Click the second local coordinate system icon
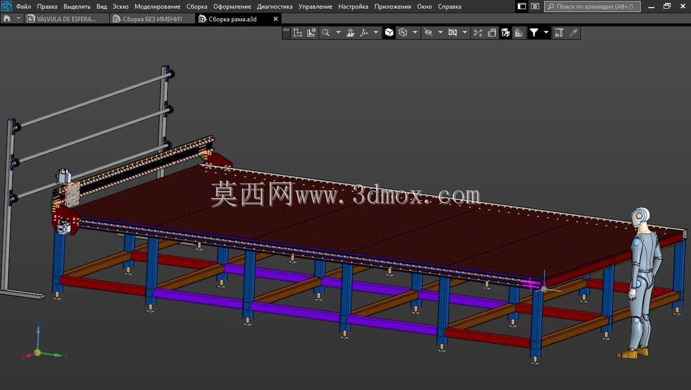The width and height of the screenshot is (691, 390). [x=311, y=32]
